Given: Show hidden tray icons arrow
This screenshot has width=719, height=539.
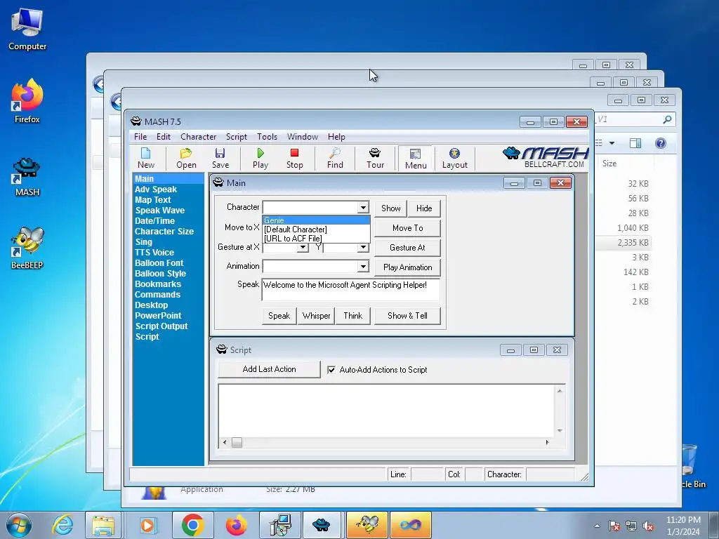Looking at the screenshot, I should pos(597,526).
